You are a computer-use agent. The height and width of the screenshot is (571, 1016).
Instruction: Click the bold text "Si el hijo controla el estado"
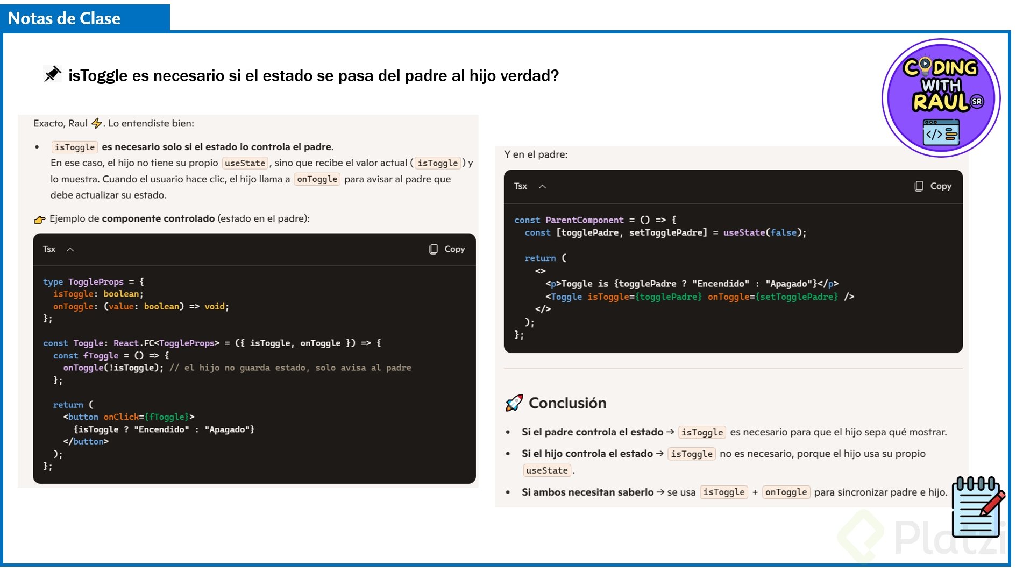pos(587,454)
